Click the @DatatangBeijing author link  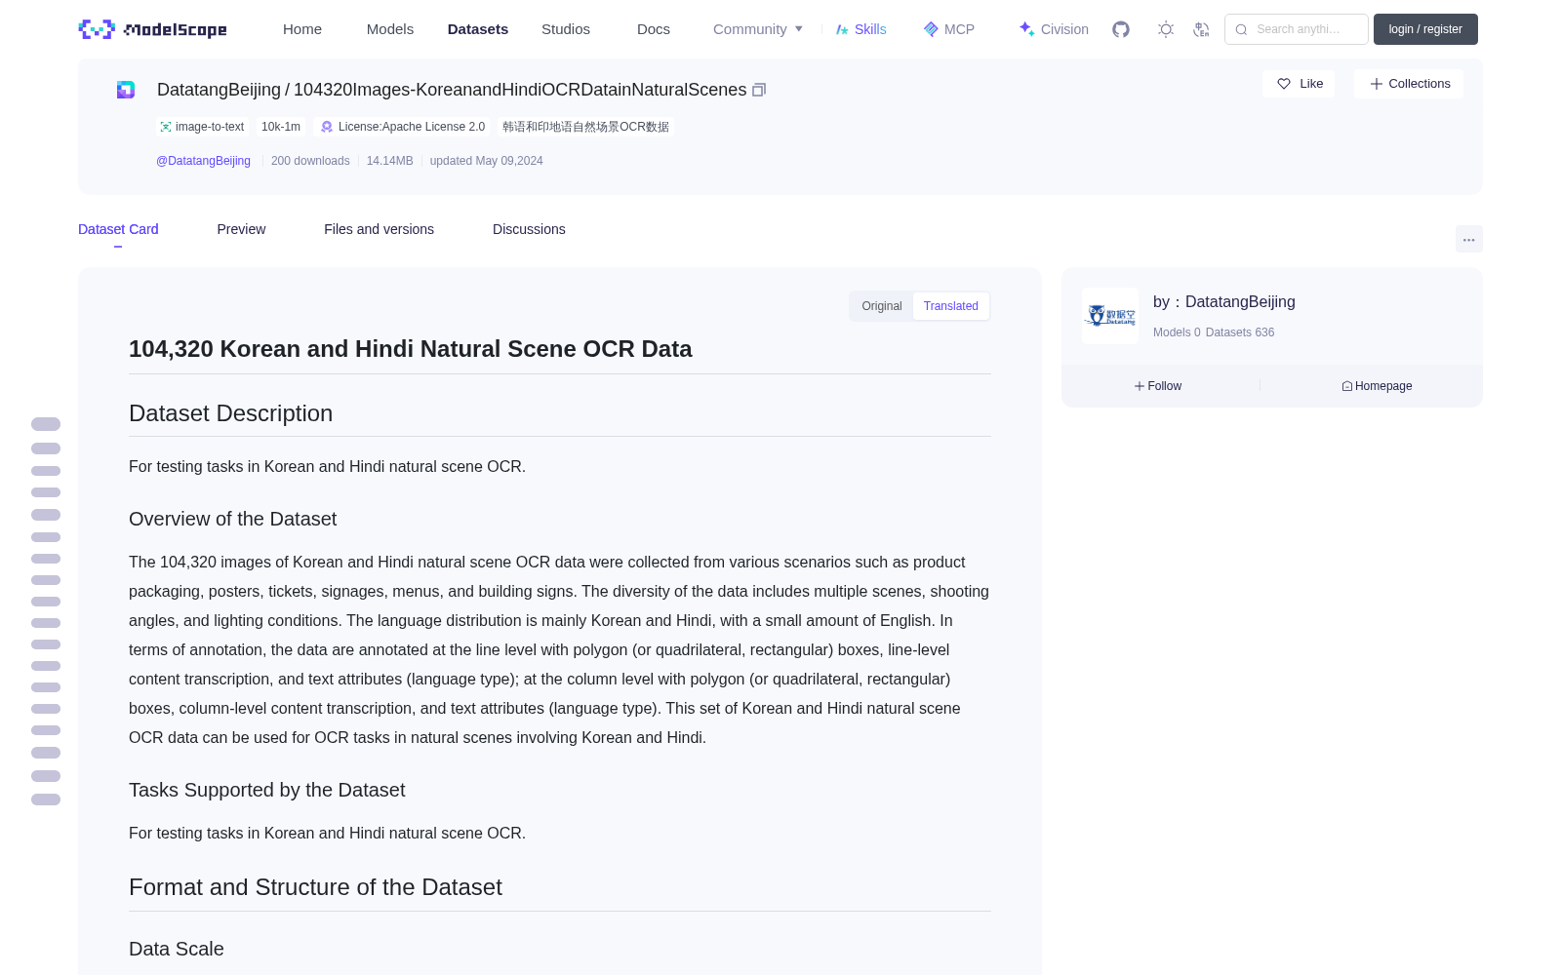pyautogui.click(x=203, y=161)
